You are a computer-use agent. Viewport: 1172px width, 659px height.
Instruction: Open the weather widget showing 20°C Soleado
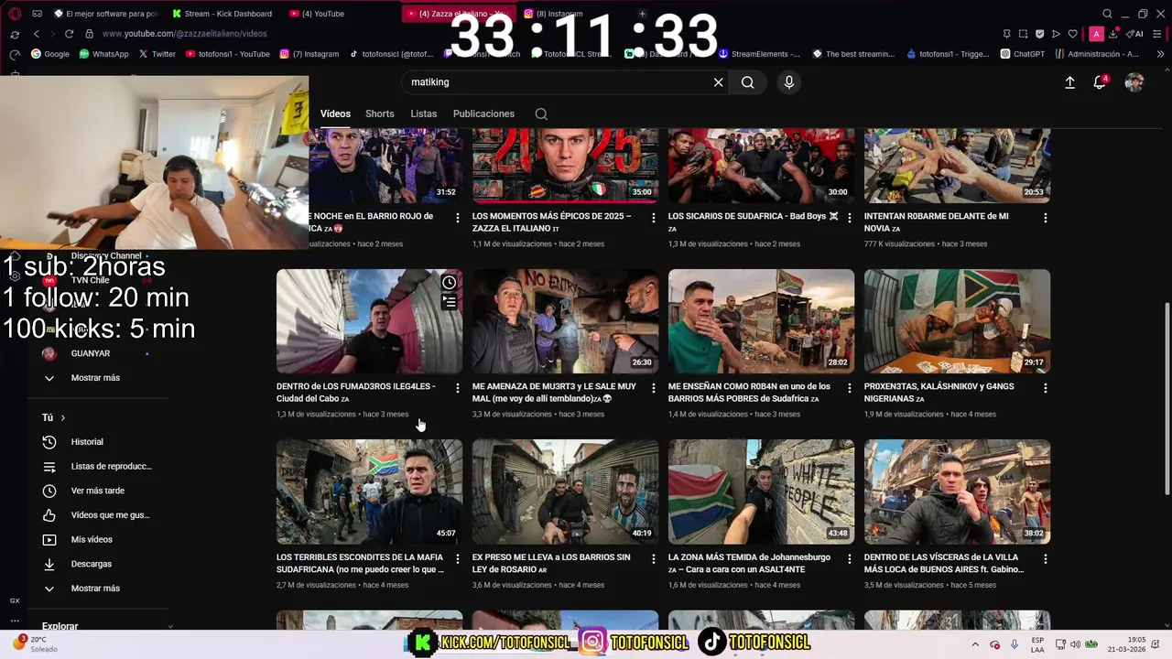point(33,644)
